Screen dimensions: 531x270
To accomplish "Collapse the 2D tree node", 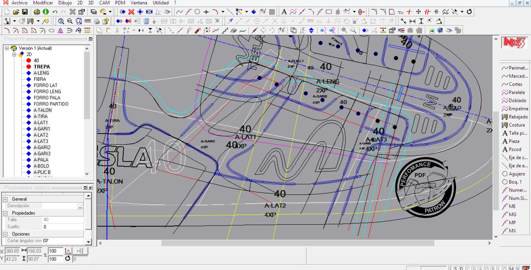I will (15, 54).
